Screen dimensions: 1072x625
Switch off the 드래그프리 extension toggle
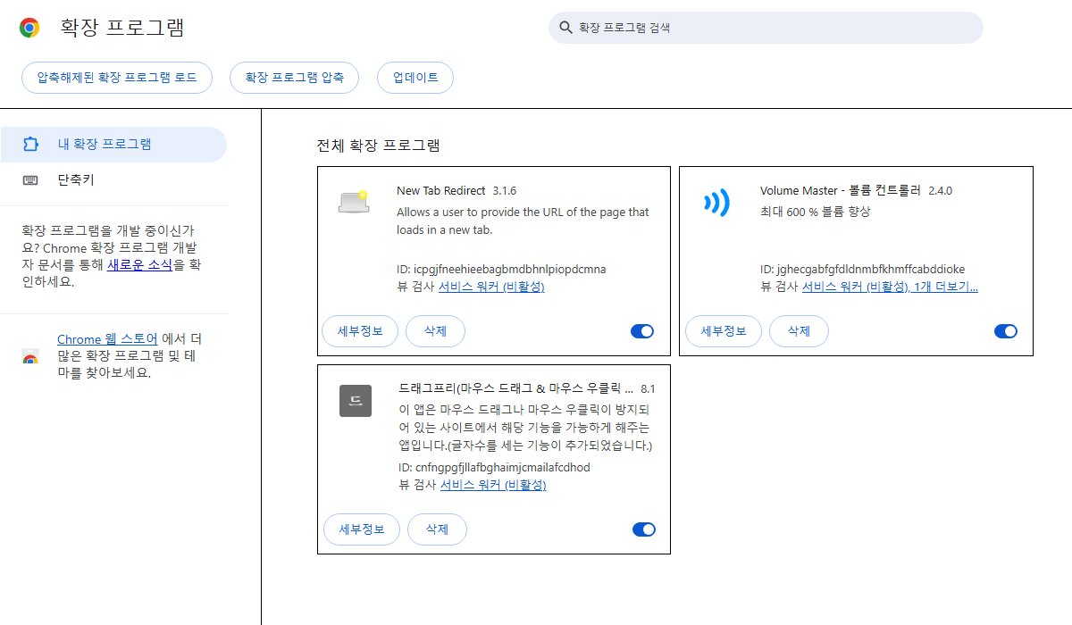pyautogui.click(x=644, y=529)
